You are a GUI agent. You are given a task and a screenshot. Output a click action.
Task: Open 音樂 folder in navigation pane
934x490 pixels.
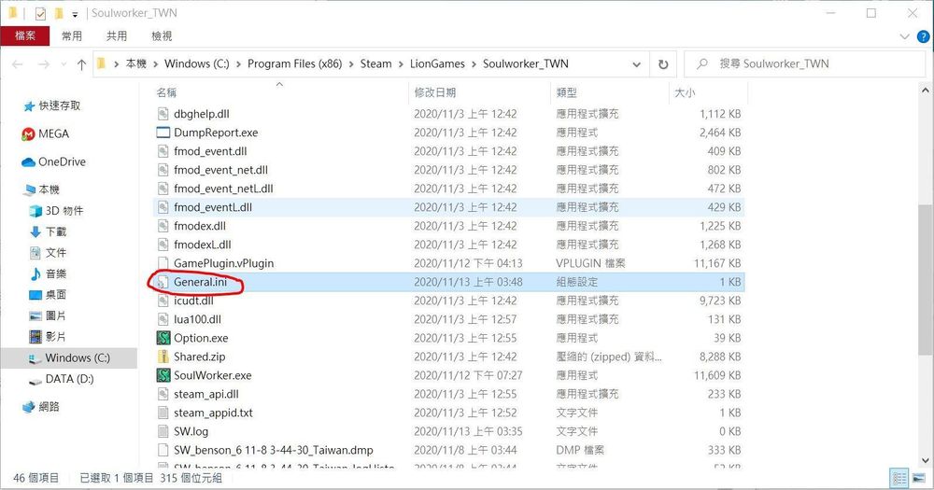[55, 273]
